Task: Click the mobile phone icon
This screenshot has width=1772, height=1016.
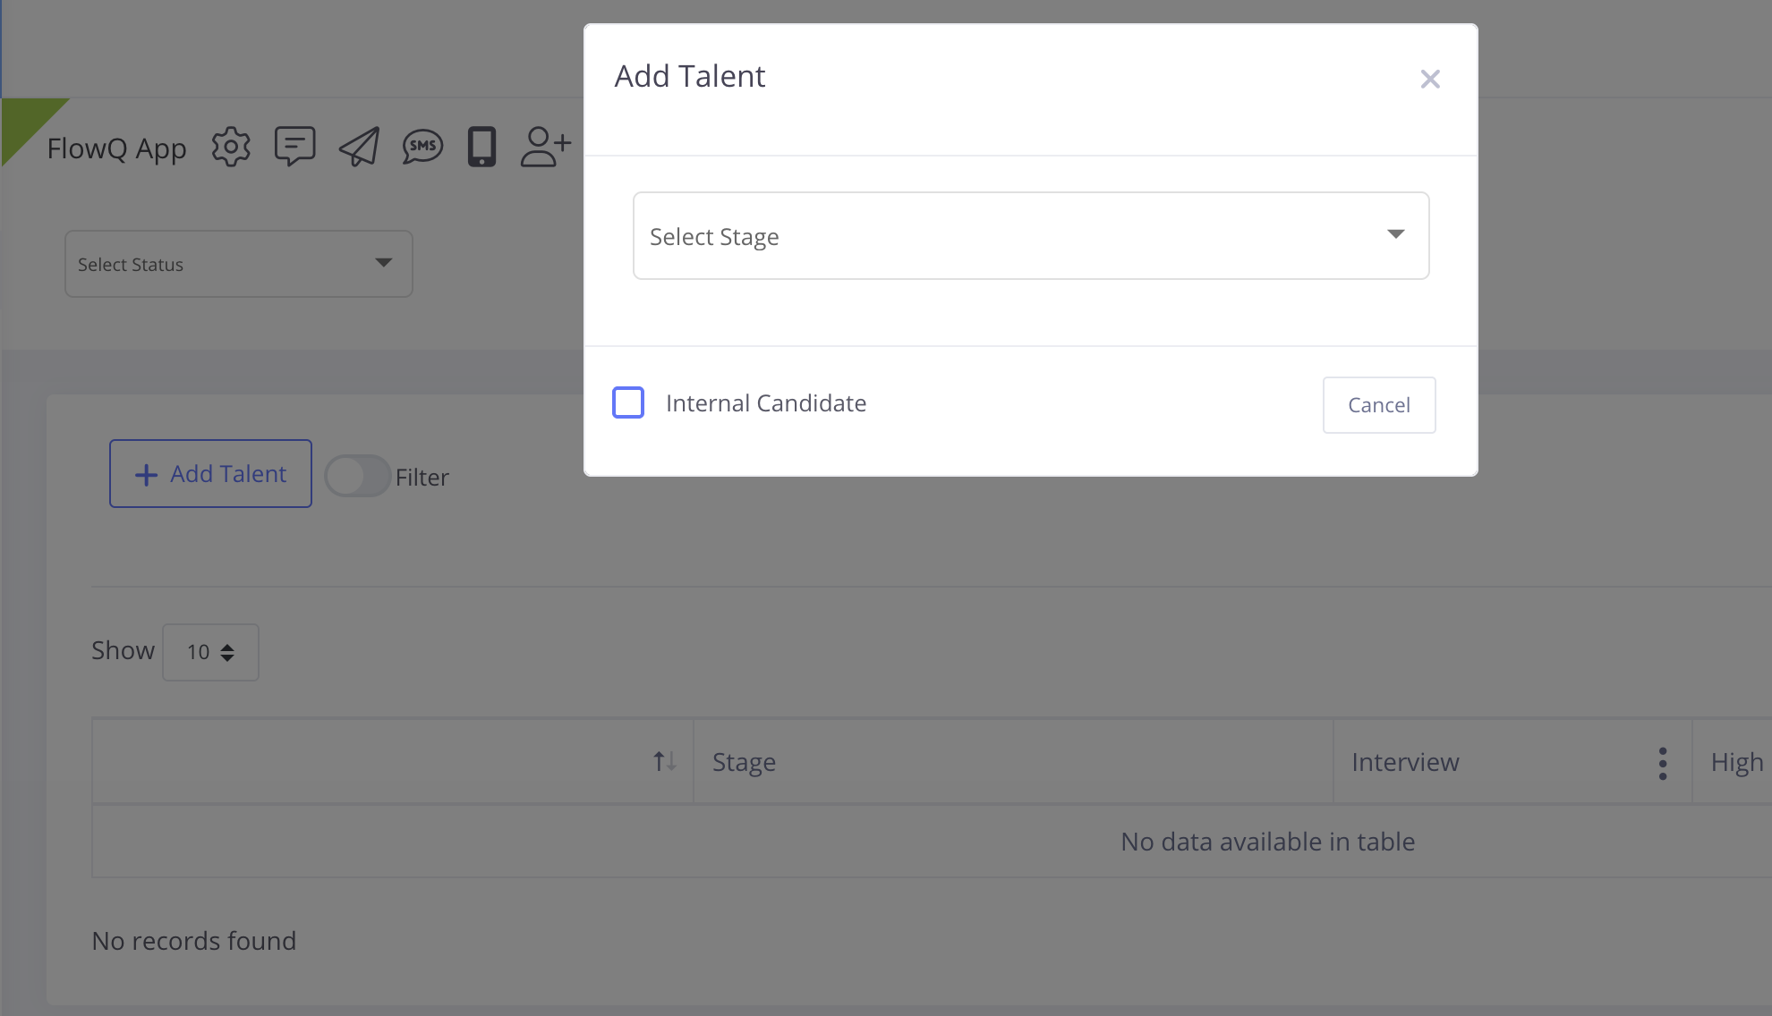Action: (x=481, y=147)
